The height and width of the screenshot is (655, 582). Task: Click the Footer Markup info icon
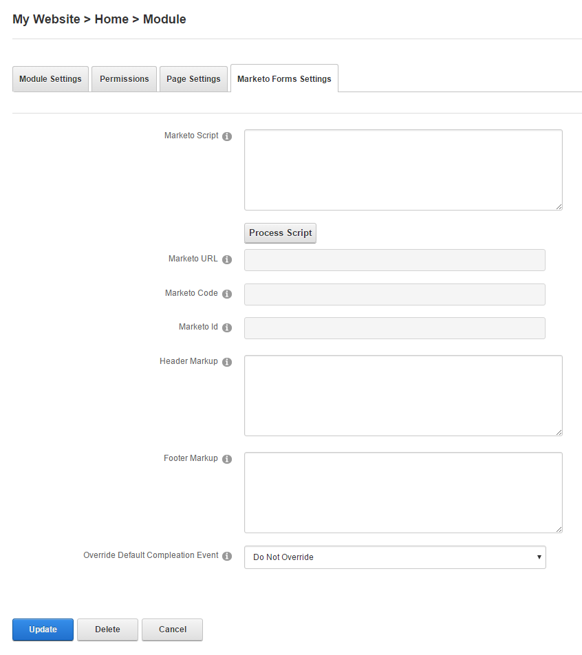[x=227, y=459]
